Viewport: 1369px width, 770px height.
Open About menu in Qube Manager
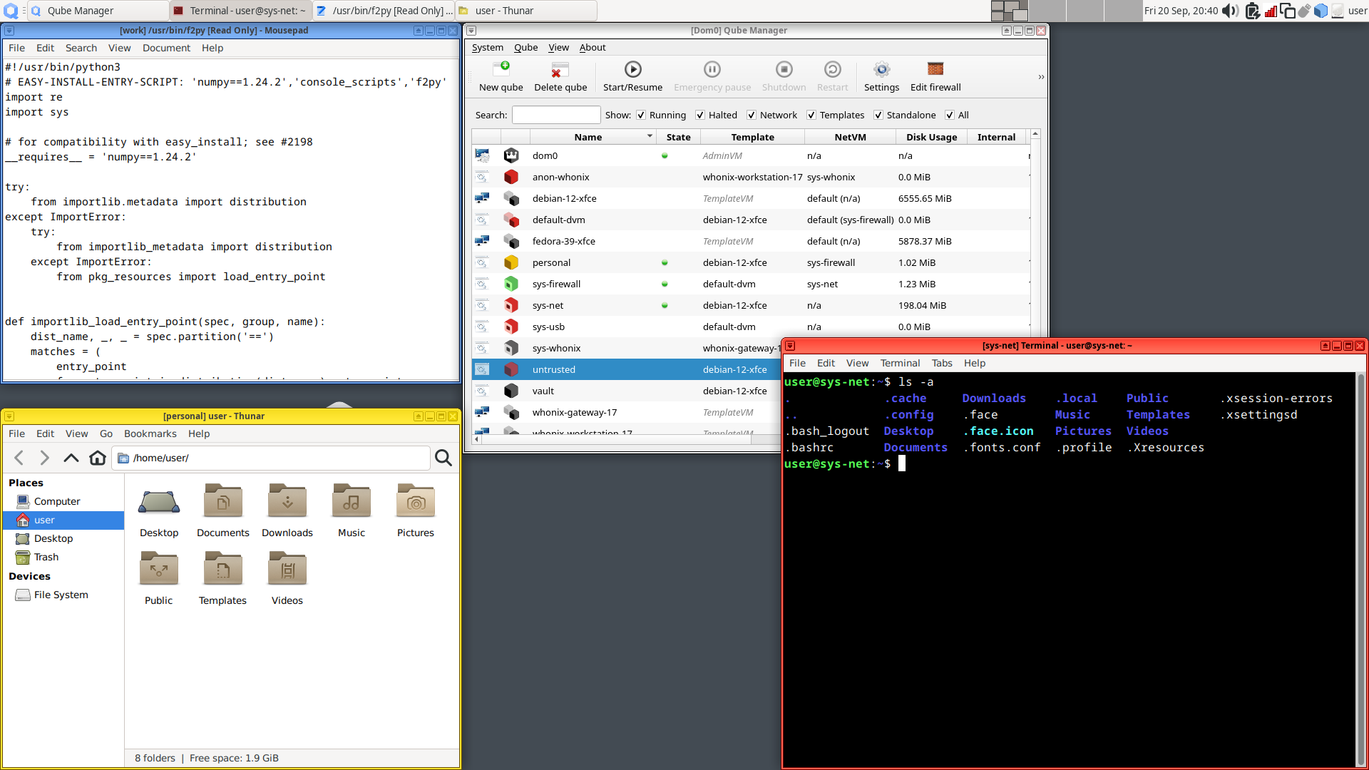tap(592, 48)
